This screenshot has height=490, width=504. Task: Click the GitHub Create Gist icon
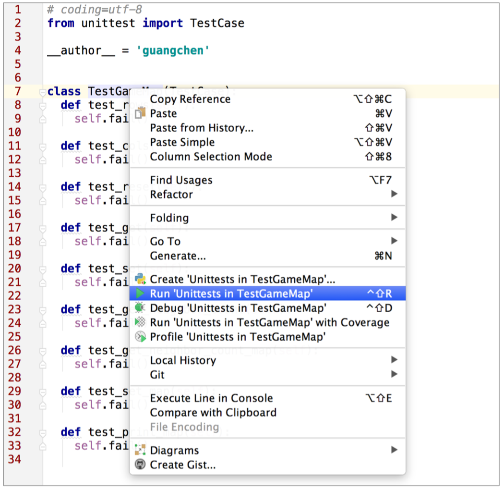point(140,464)
